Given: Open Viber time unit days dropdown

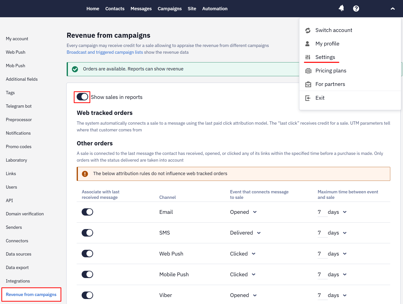Looking at the screenshot, I should [337, 295].
